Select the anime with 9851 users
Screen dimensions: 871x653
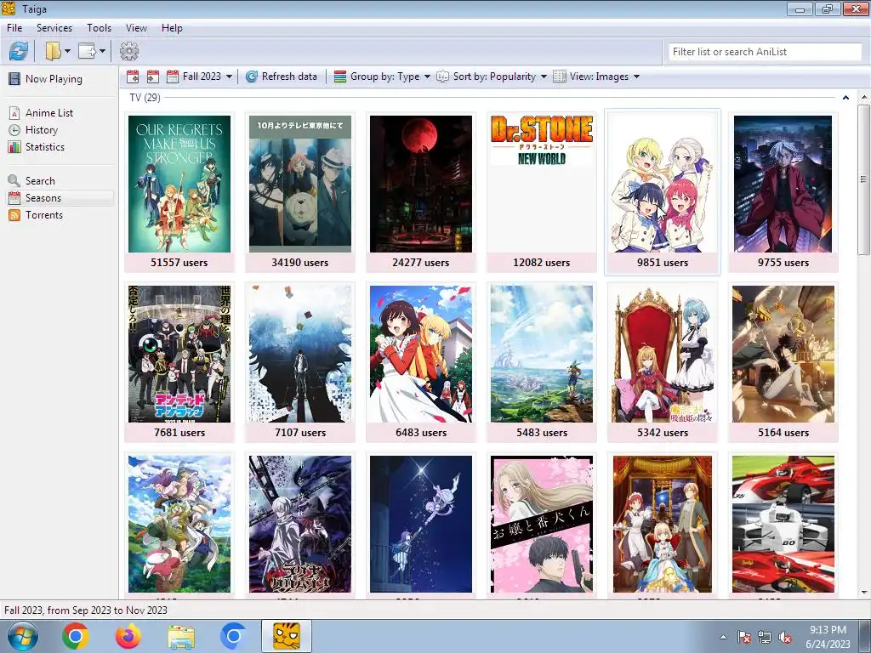tap(663, 193)
